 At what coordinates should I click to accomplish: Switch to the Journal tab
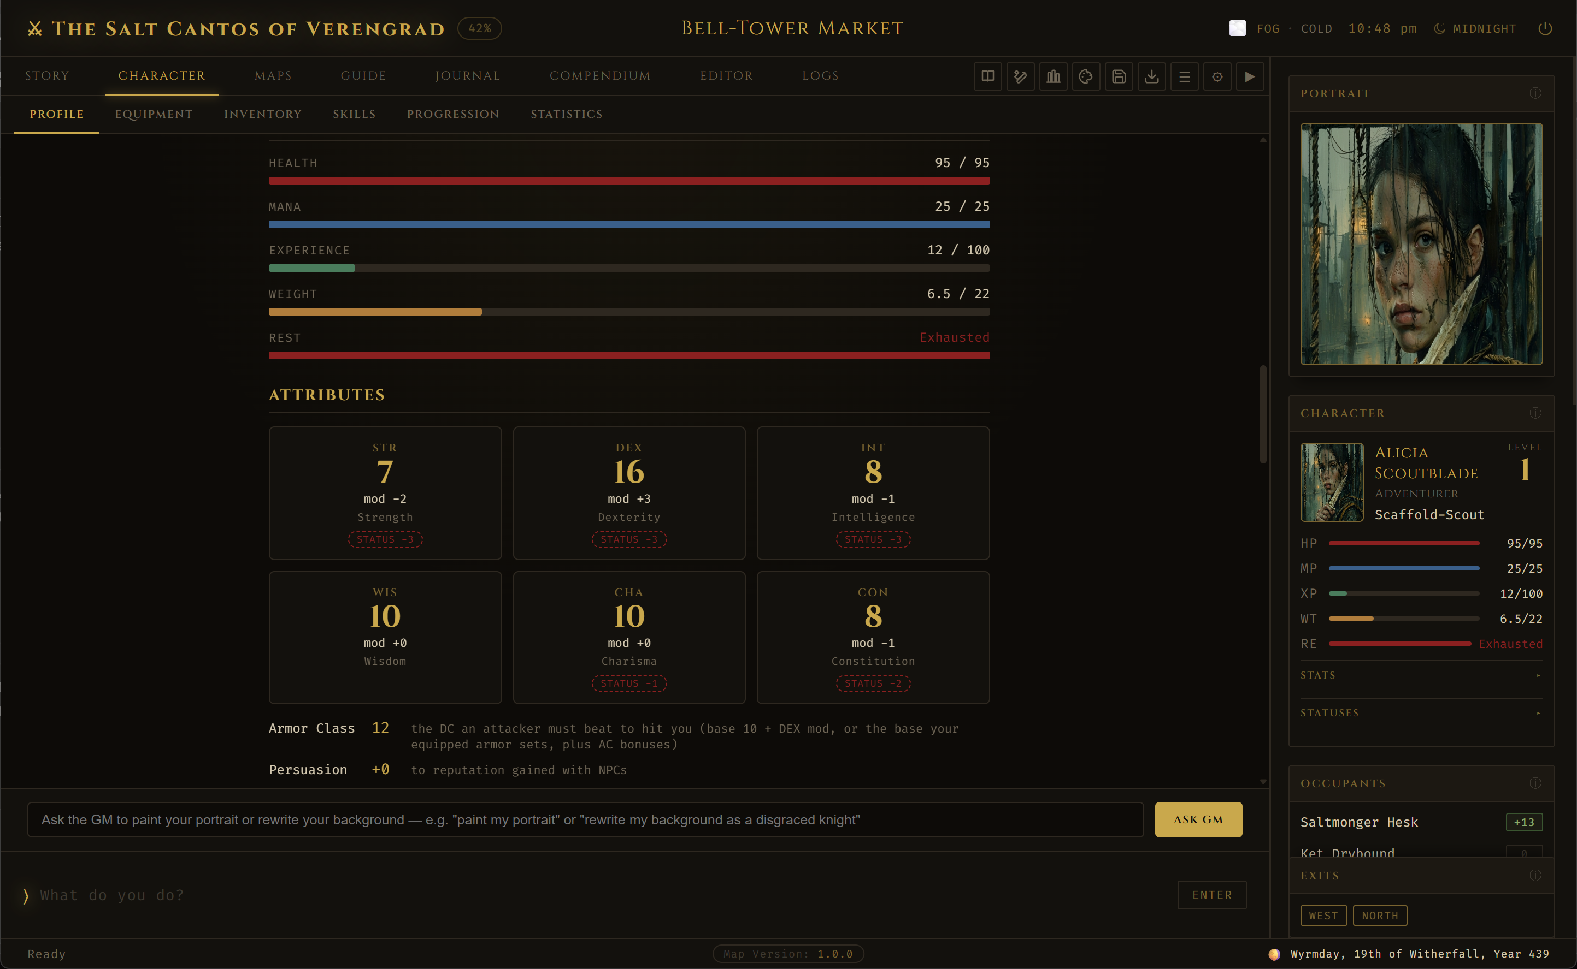468,76
